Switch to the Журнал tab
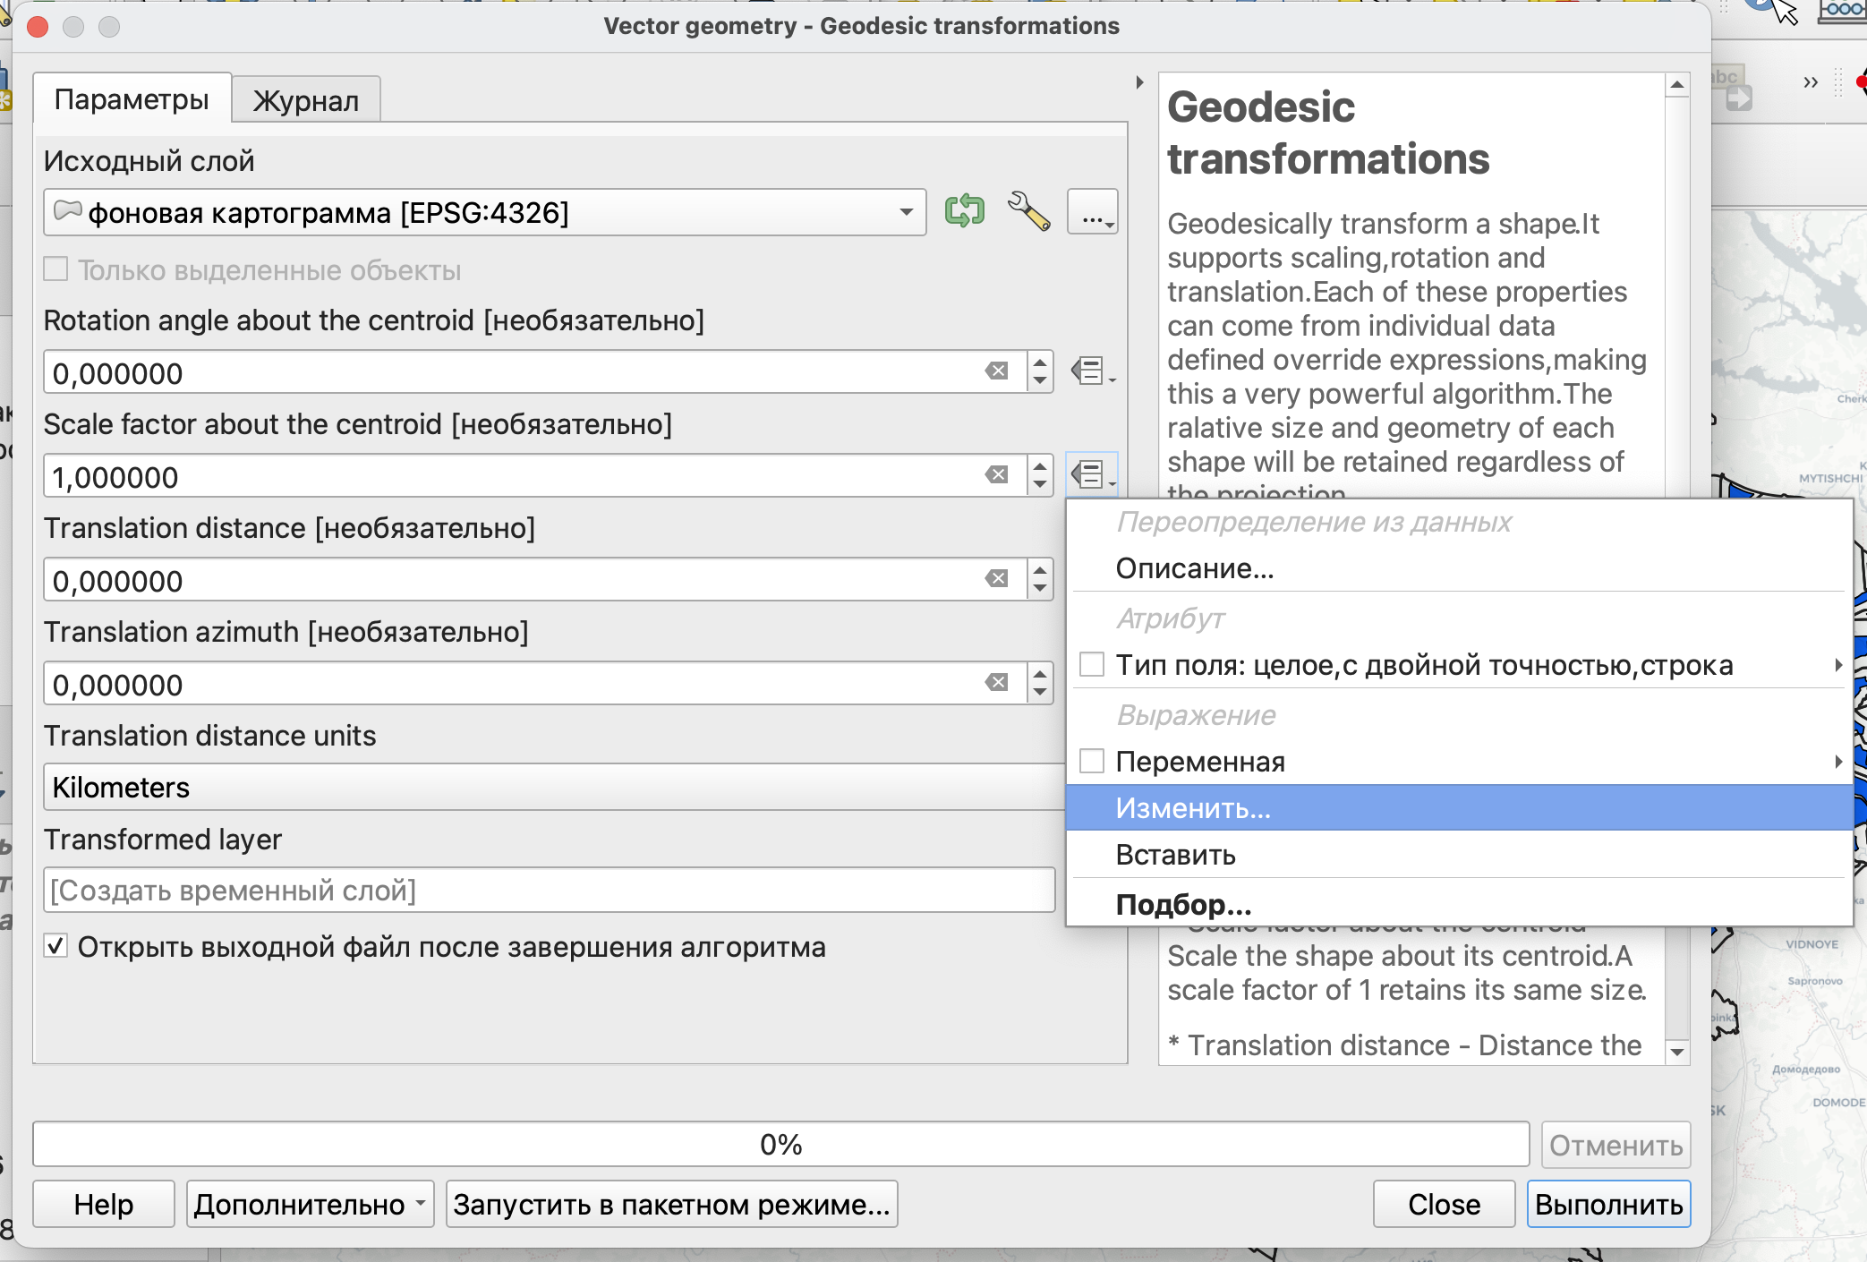The height and width of the screenshot is (1262, 1867). click(x=306, y=100)
